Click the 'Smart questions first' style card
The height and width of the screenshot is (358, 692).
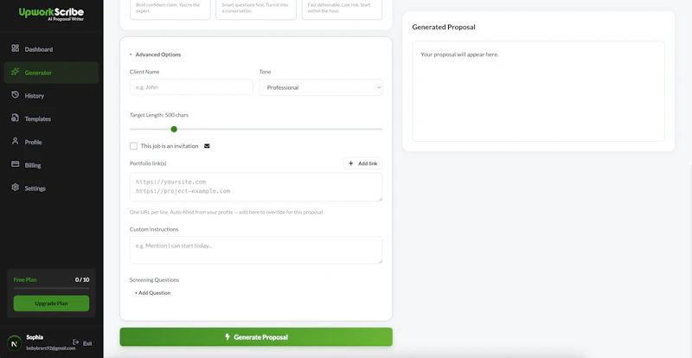(x=256, y=9)
